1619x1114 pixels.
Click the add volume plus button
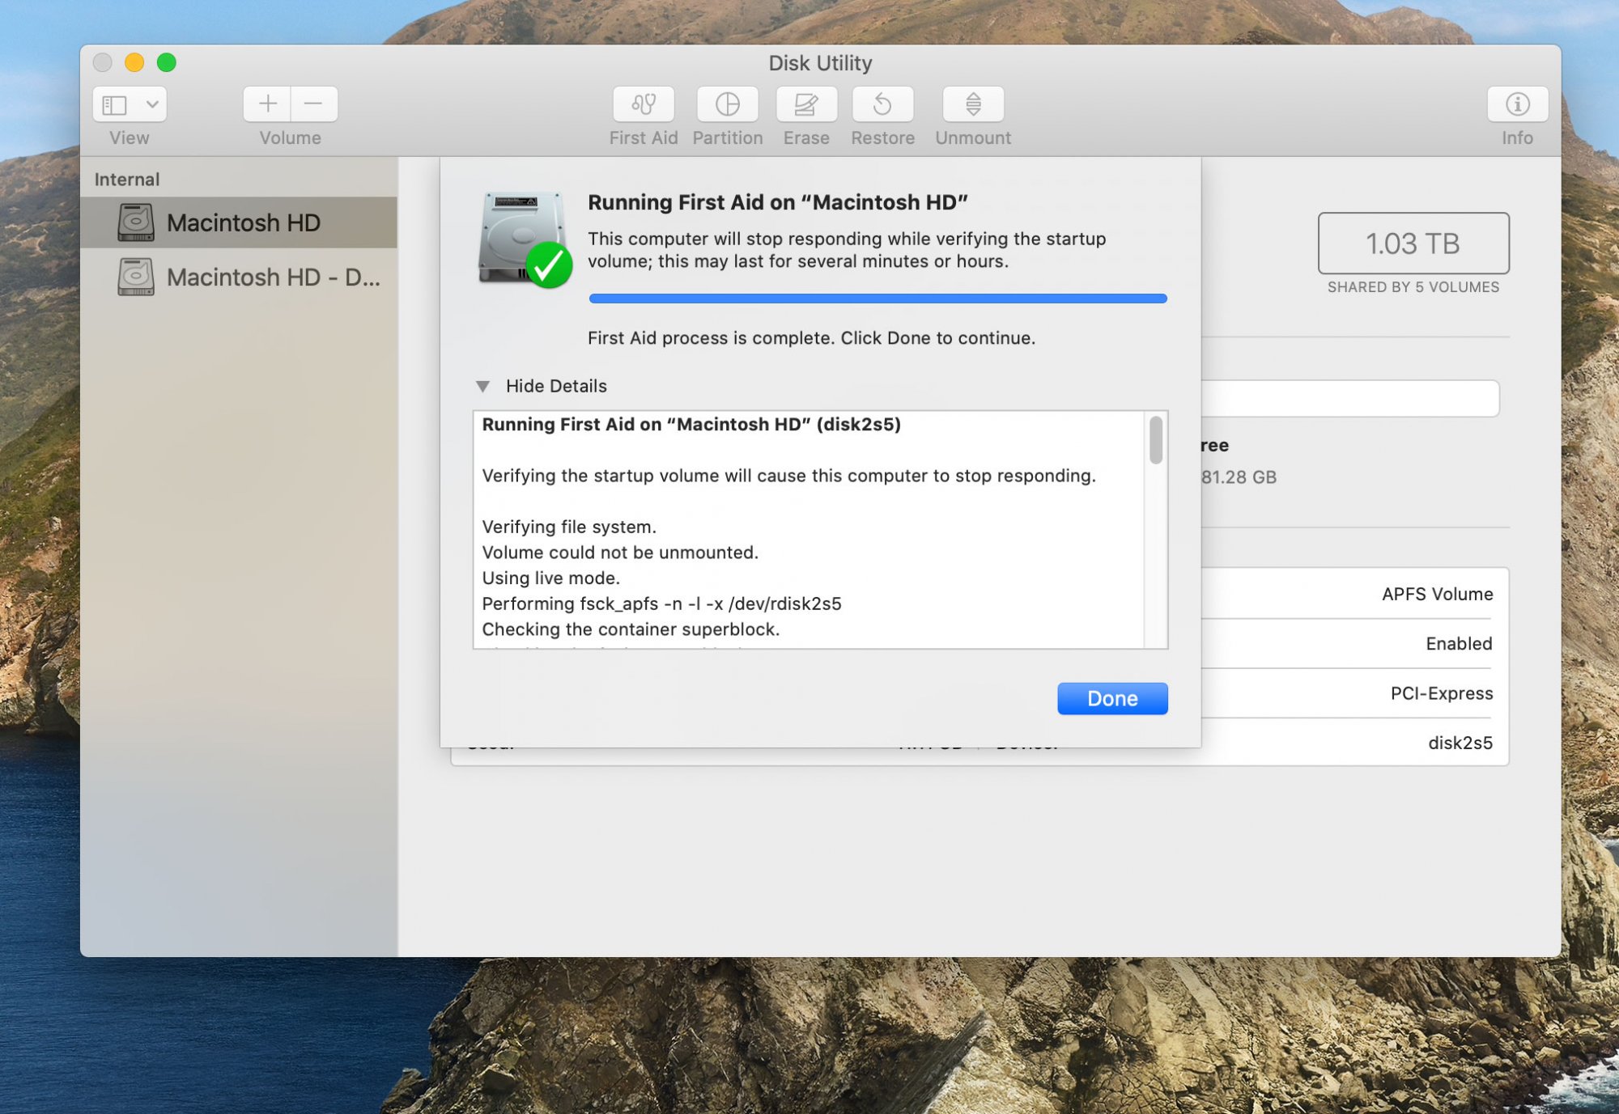tap(267, 104)
